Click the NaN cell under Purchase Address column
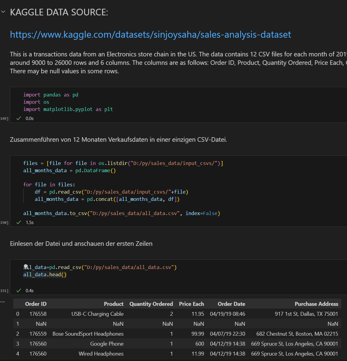This screenshot has height=361, width=347. click(333, 324)
